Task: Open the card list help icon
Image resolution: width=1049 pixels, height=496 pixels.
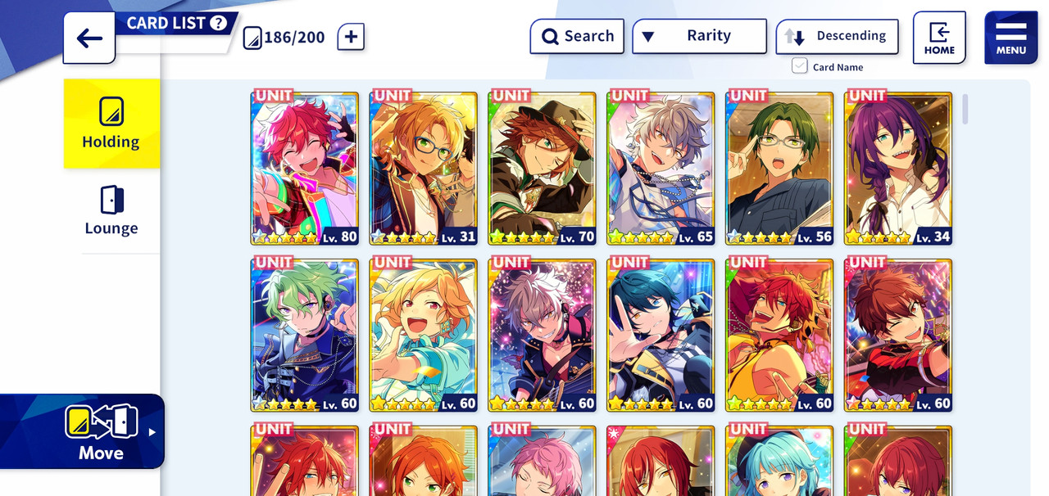Action: 218,23
